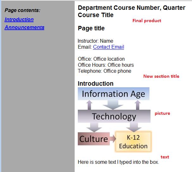The image size is (192, 172).
Task: Click the Page title heading
Action: (91, 28)
